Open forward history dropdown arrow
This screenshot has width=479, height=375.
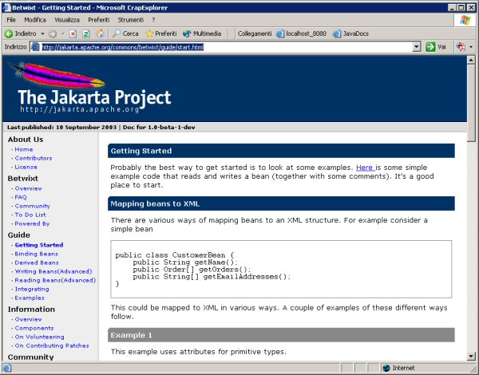click(x=62, y=34)
